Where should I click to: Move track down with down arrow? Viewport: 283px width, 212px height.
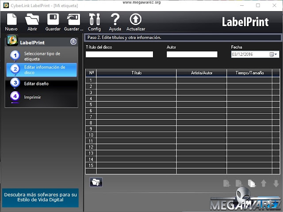tap(276, 184)
